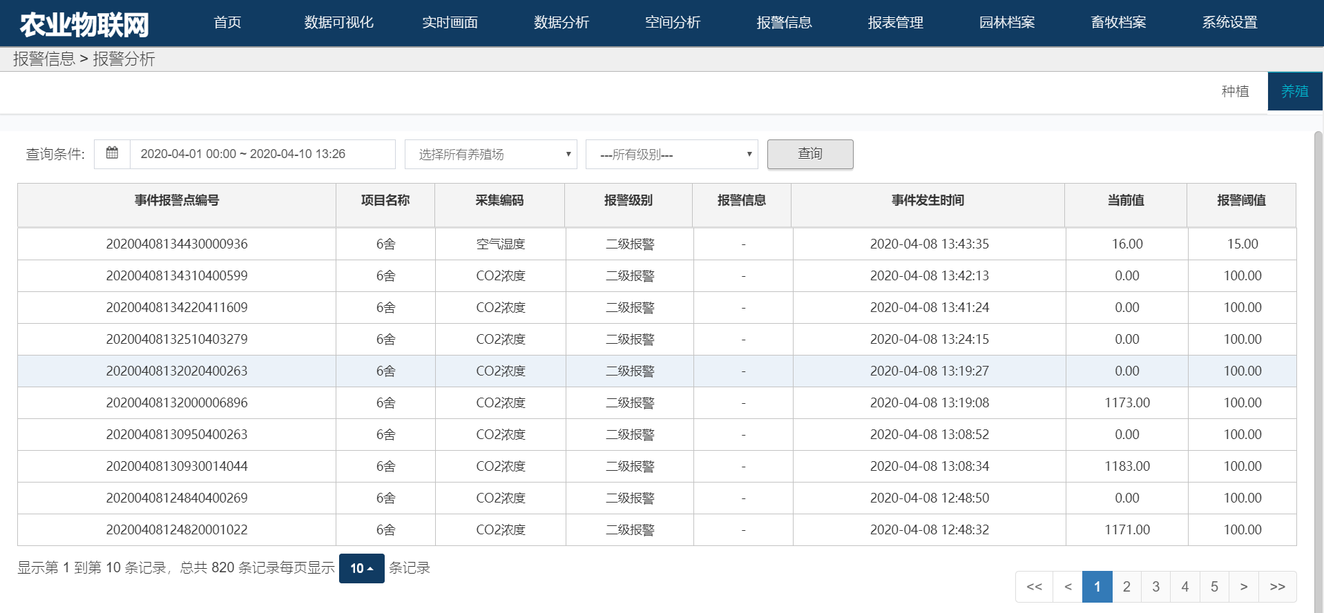This screenshot has width=1324, height=613.
Task: Go to page 3 of results
Action: [x=1155, y=587]
